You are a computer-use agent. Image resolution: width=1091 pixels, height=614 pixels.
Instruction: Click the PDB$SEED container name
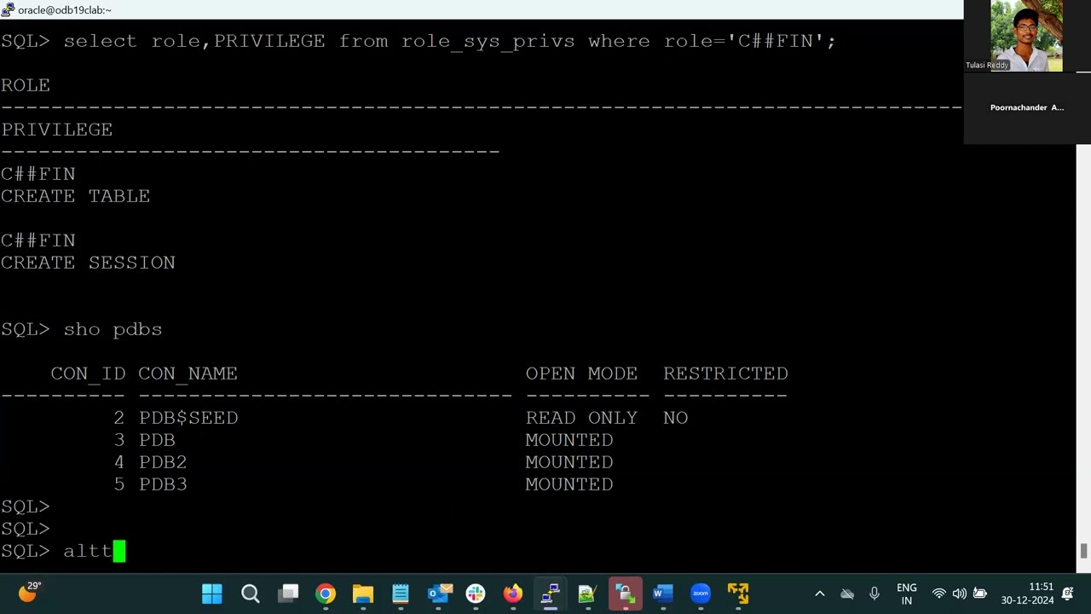(188, 418)
